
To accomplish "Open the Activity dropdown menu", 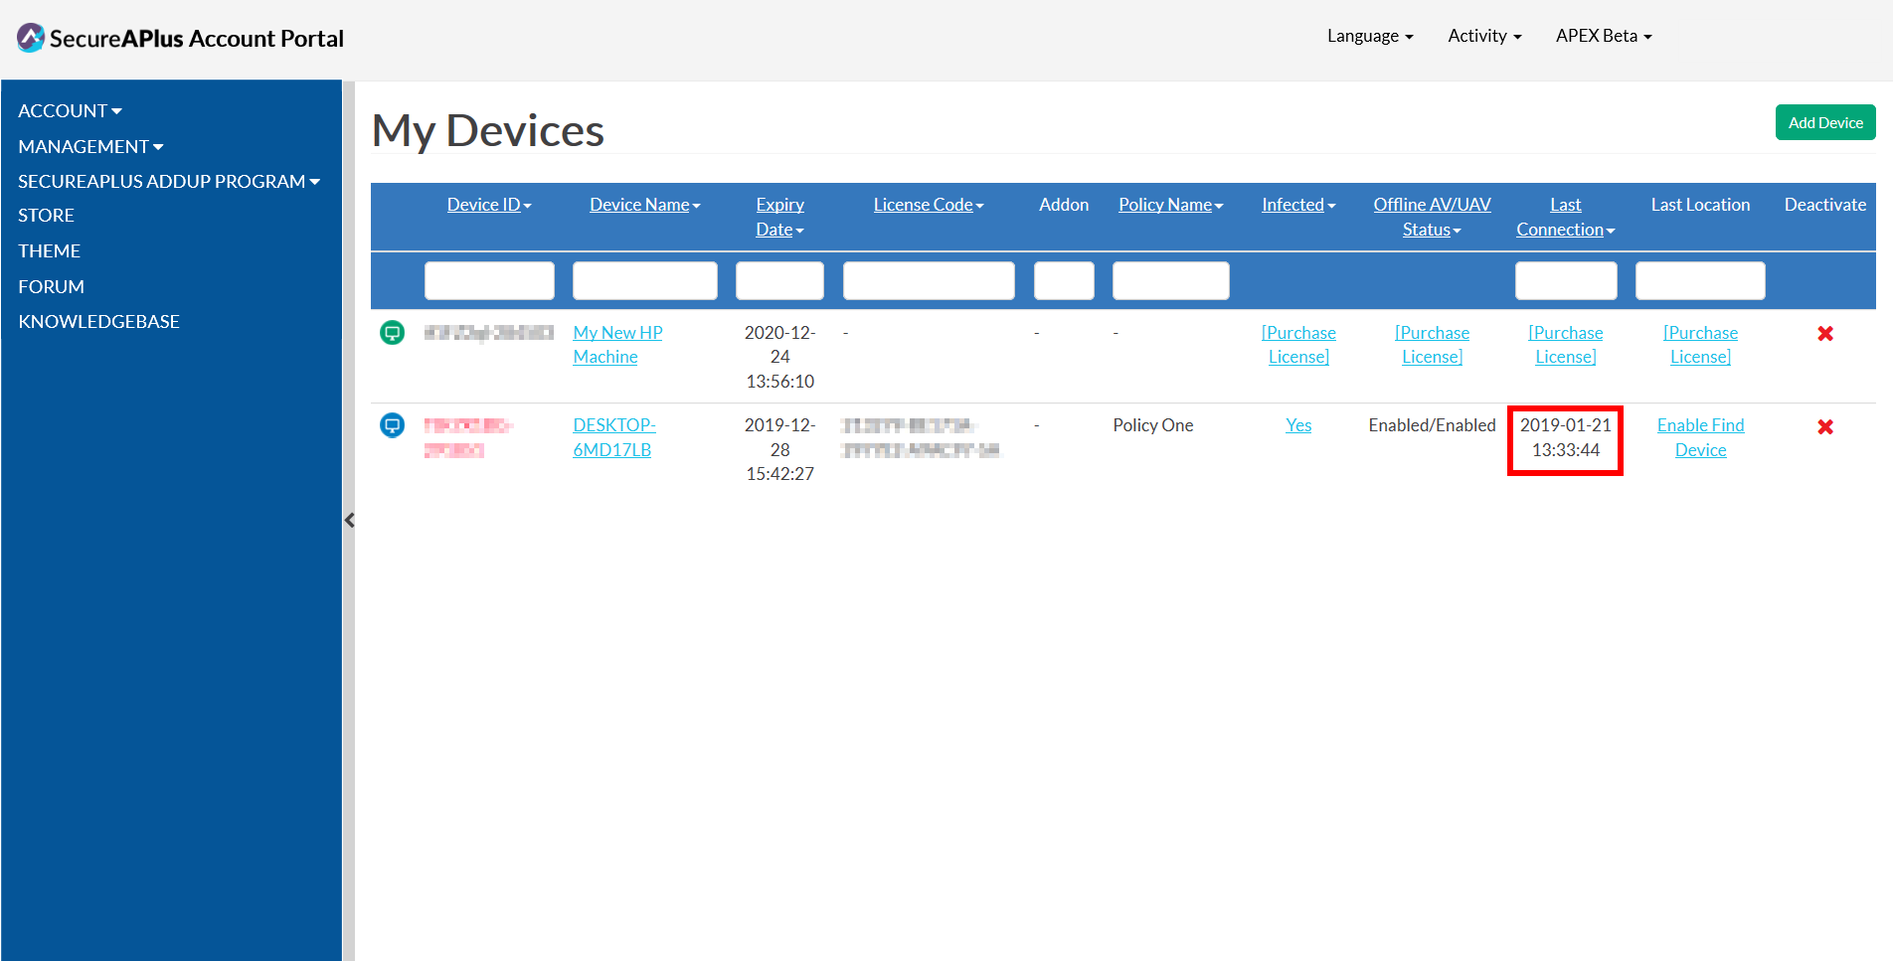I will [x=1484, y=36].
